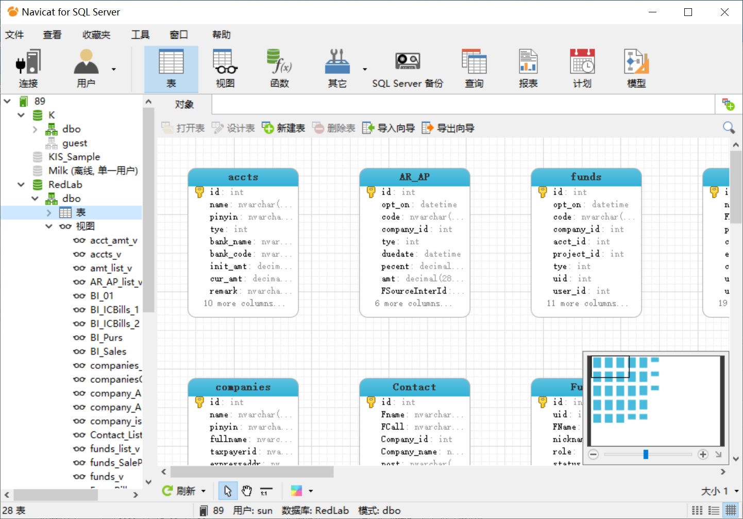Click the zoom out minus icon
Screen dimensions: 743x519
[x=593, y=454]
